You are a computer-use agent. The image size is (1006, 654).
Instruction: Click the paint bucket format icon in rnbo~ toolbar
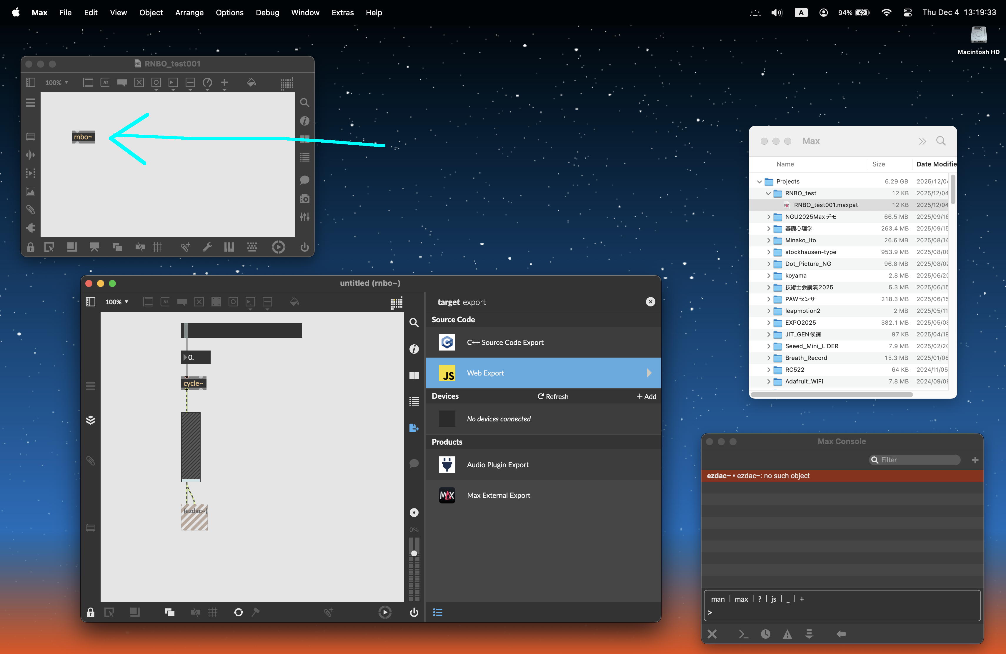(x=295, y=302)
